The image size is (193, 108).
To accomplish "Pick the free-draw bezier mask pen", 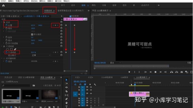I will pyautogui.click(x=15, y=49).
